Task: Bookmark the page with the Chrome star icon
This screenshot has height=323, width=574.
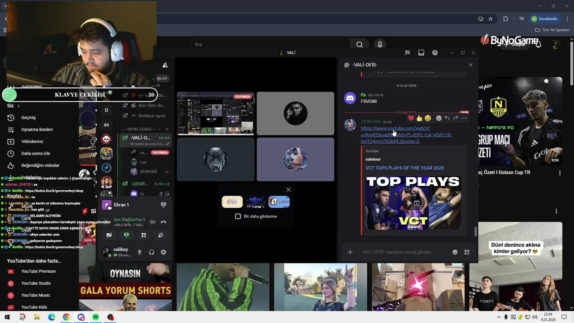Action: pos(491,19)
